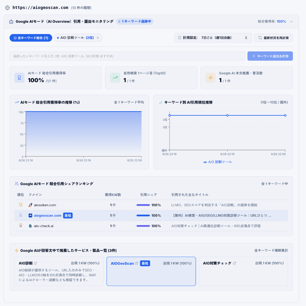Click the aiogeoscan.com favicon in ranking

30,215
